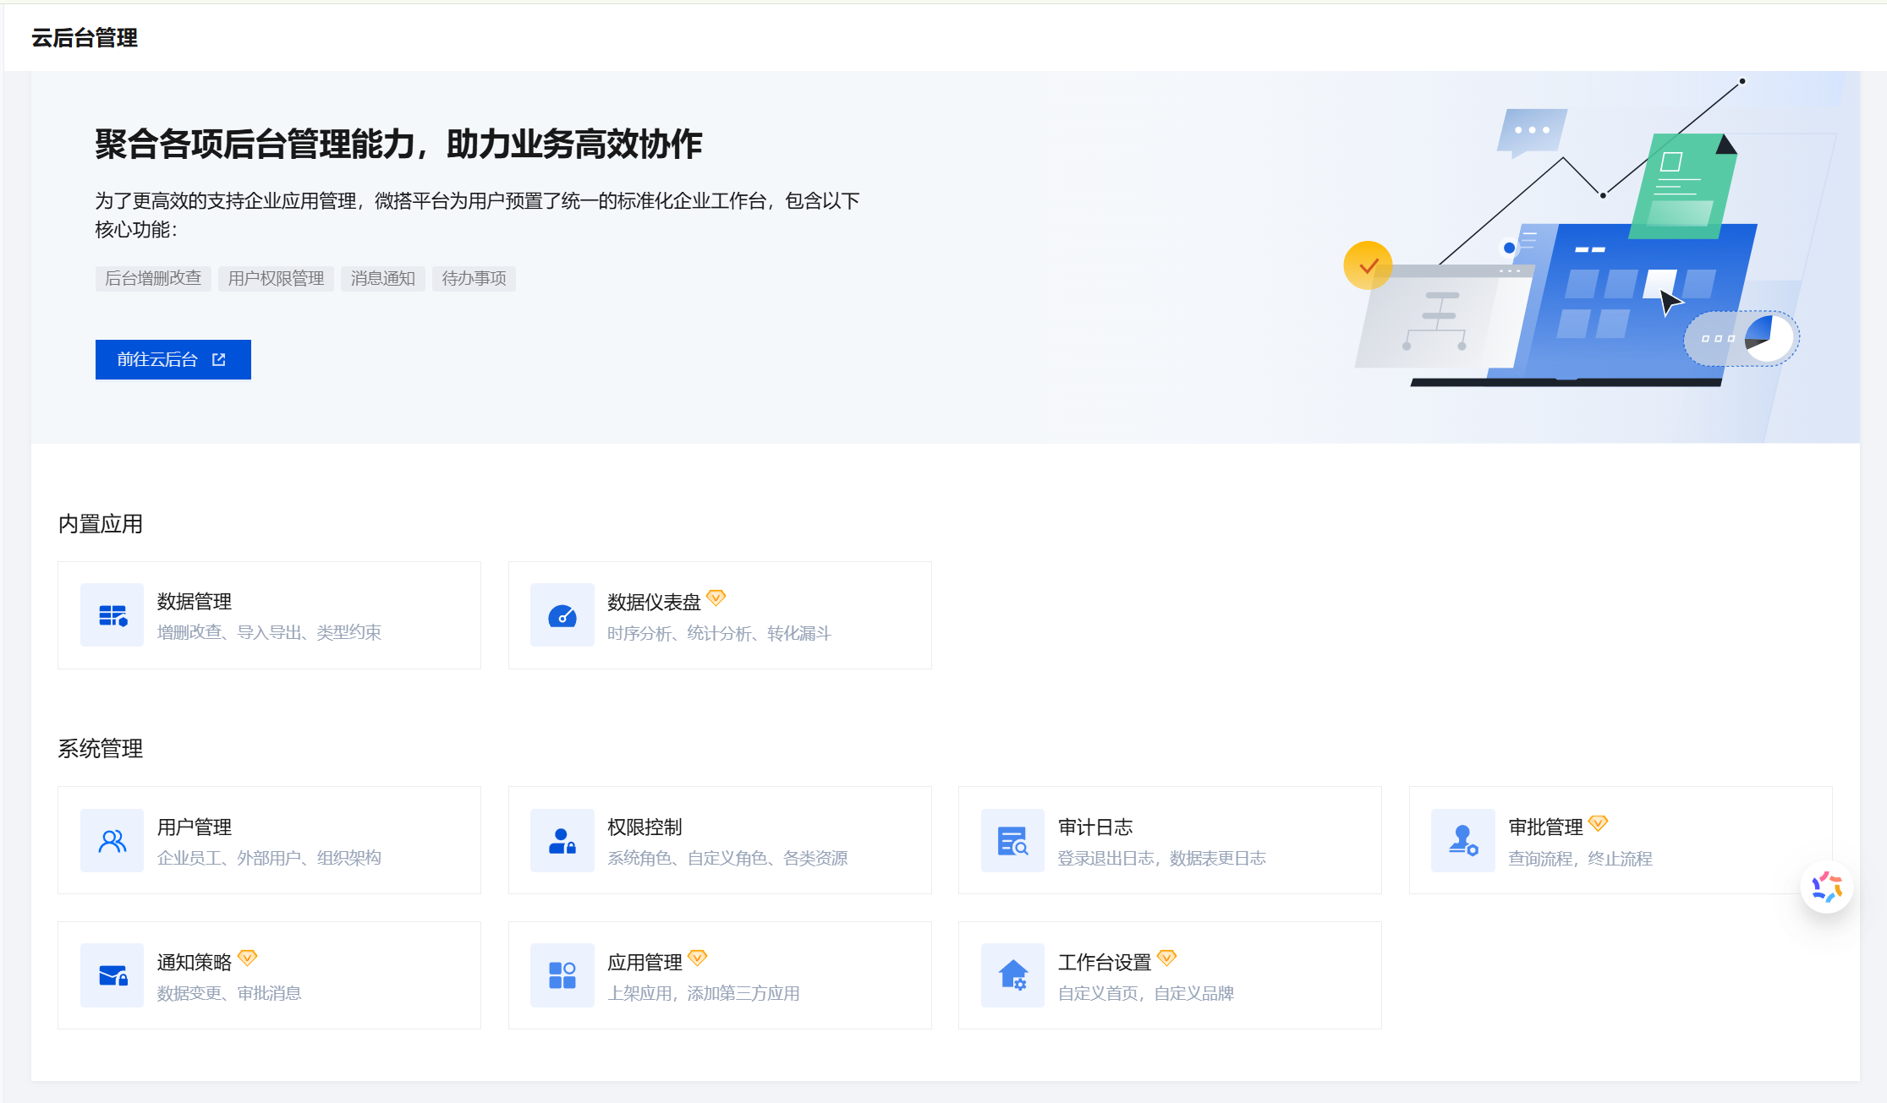Open the 数据仪表盘 gauge icon
Viewport: 1887px width, 1103px height.
pyautogui.click(x=562, y=615)
